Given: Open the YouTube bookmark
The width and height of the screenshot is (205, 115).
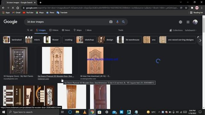Looking at the screenshot, I should point(28,12).
